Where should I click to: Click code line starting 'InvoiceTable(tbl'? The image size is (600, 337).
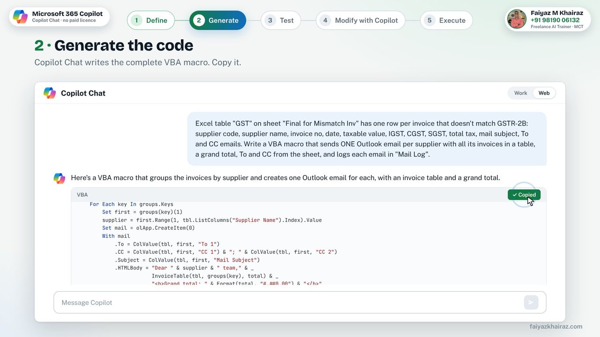[x=215, y=276]
